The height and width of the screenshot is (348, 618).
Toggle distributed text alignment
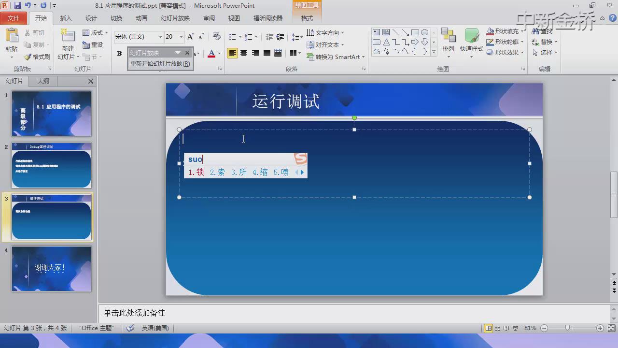pos(278,53)
